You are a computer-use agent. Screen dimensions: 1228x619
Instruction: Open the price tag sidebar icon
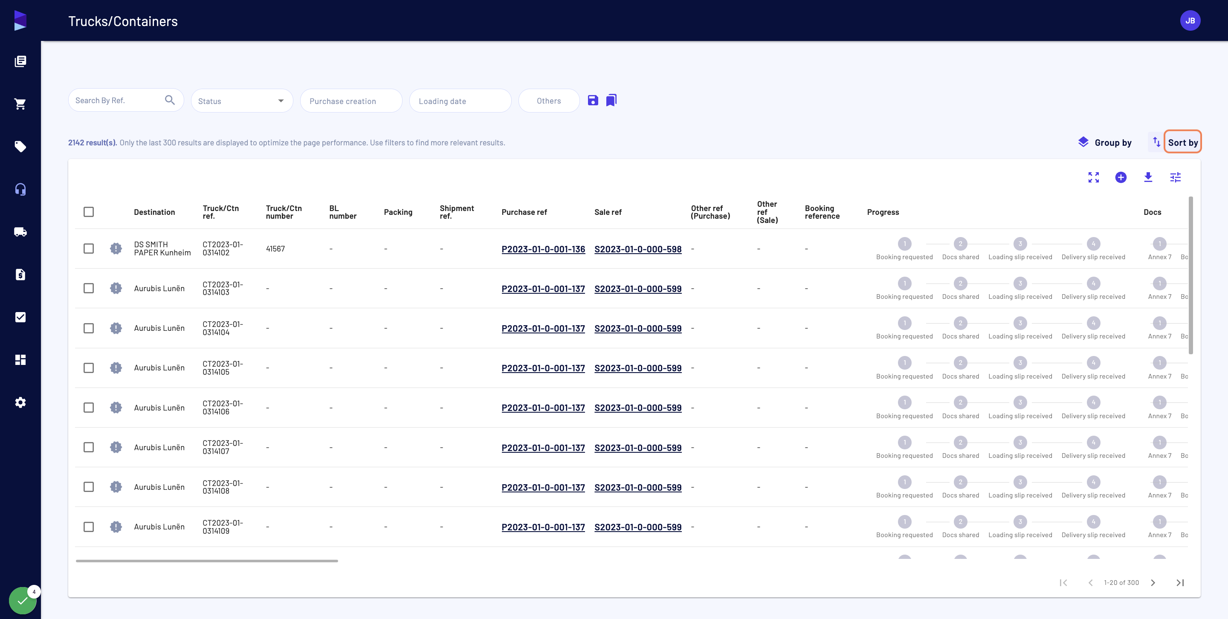click(x=20, y=146)
